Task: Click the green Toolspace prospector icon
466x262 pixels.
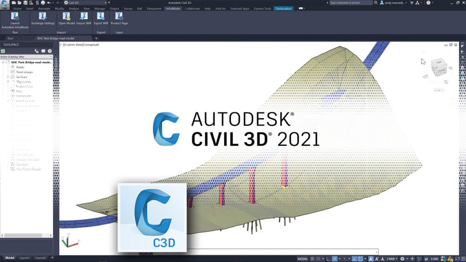Action: 3,51
